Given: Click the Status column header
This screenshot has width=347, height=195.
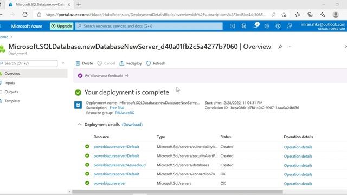Looking at the screenshot, I should point(226,136).
